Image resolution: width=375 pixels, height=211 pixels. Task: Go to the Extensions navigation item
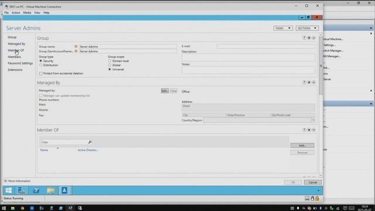coord(15,70)
